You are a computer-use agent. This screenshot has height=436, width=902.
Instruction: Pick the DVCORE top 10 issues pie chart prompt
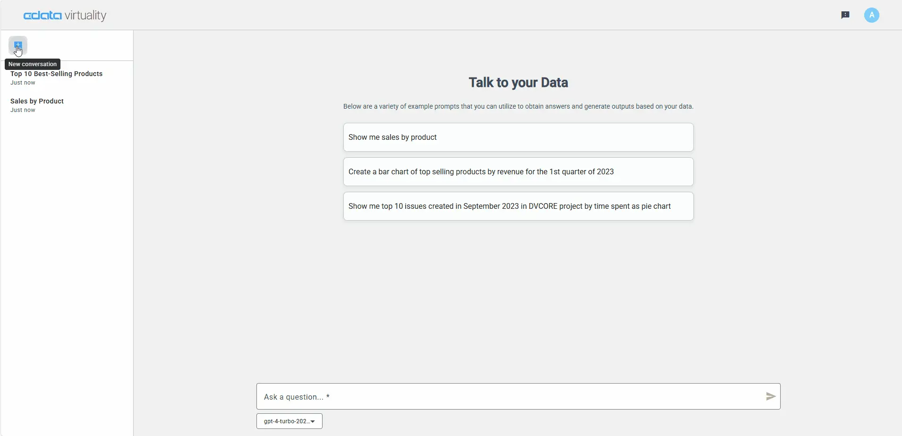click(x=518, y=206)
